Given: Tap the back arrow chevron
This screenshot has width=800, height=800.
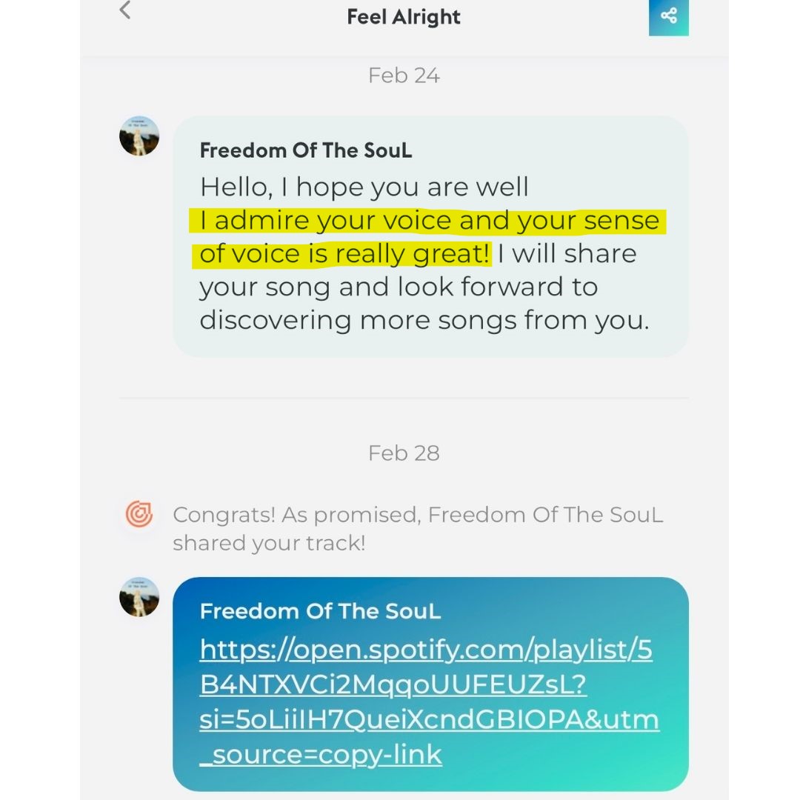Looking at the screenshot, I should coord(125,10).
